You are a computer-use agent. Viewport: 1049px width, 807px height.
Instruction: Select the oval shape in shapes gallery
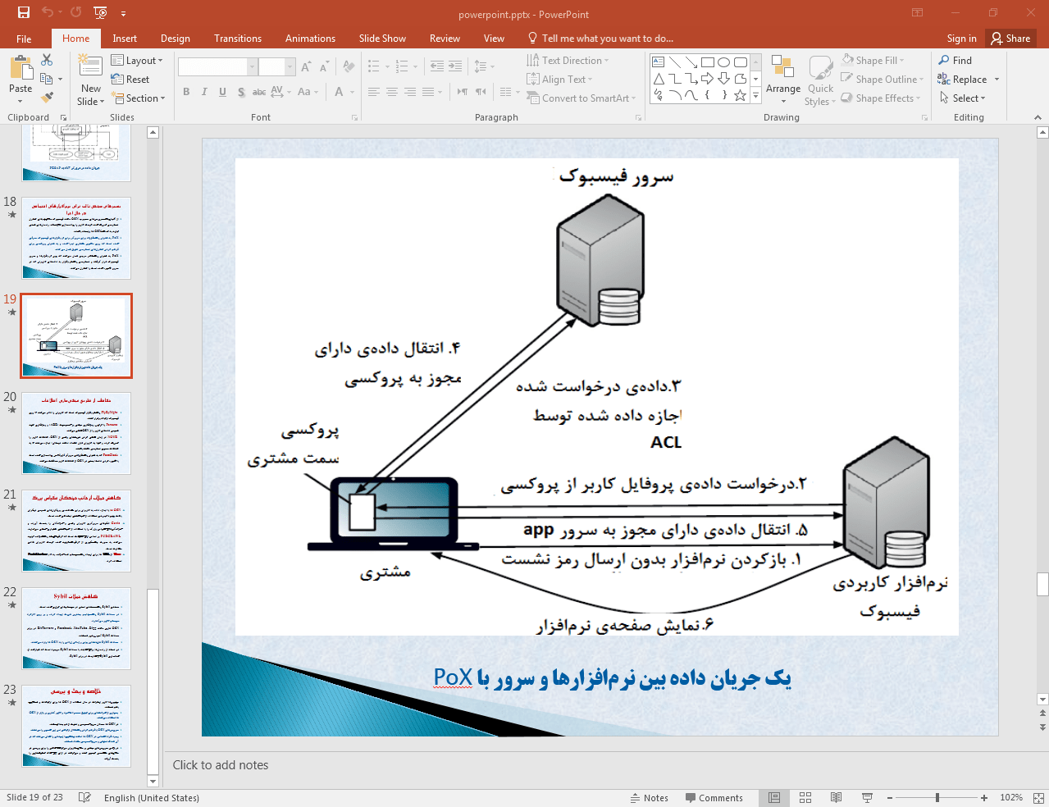[x=723, y=62]
